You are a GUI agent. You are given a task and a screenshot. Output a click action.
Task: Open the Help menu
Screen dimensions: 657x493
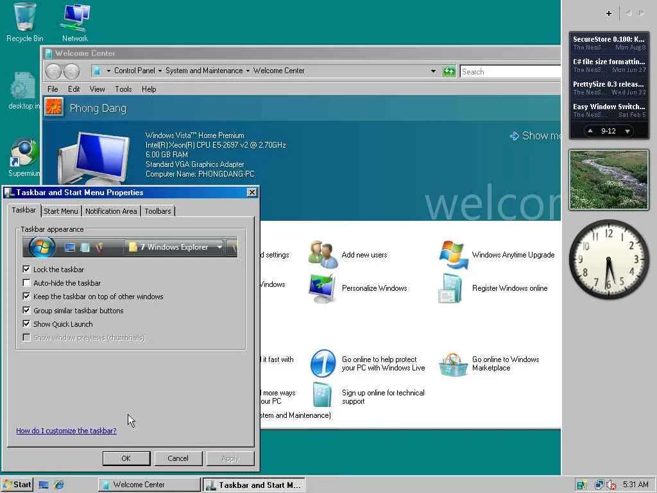tap(149, 89)
